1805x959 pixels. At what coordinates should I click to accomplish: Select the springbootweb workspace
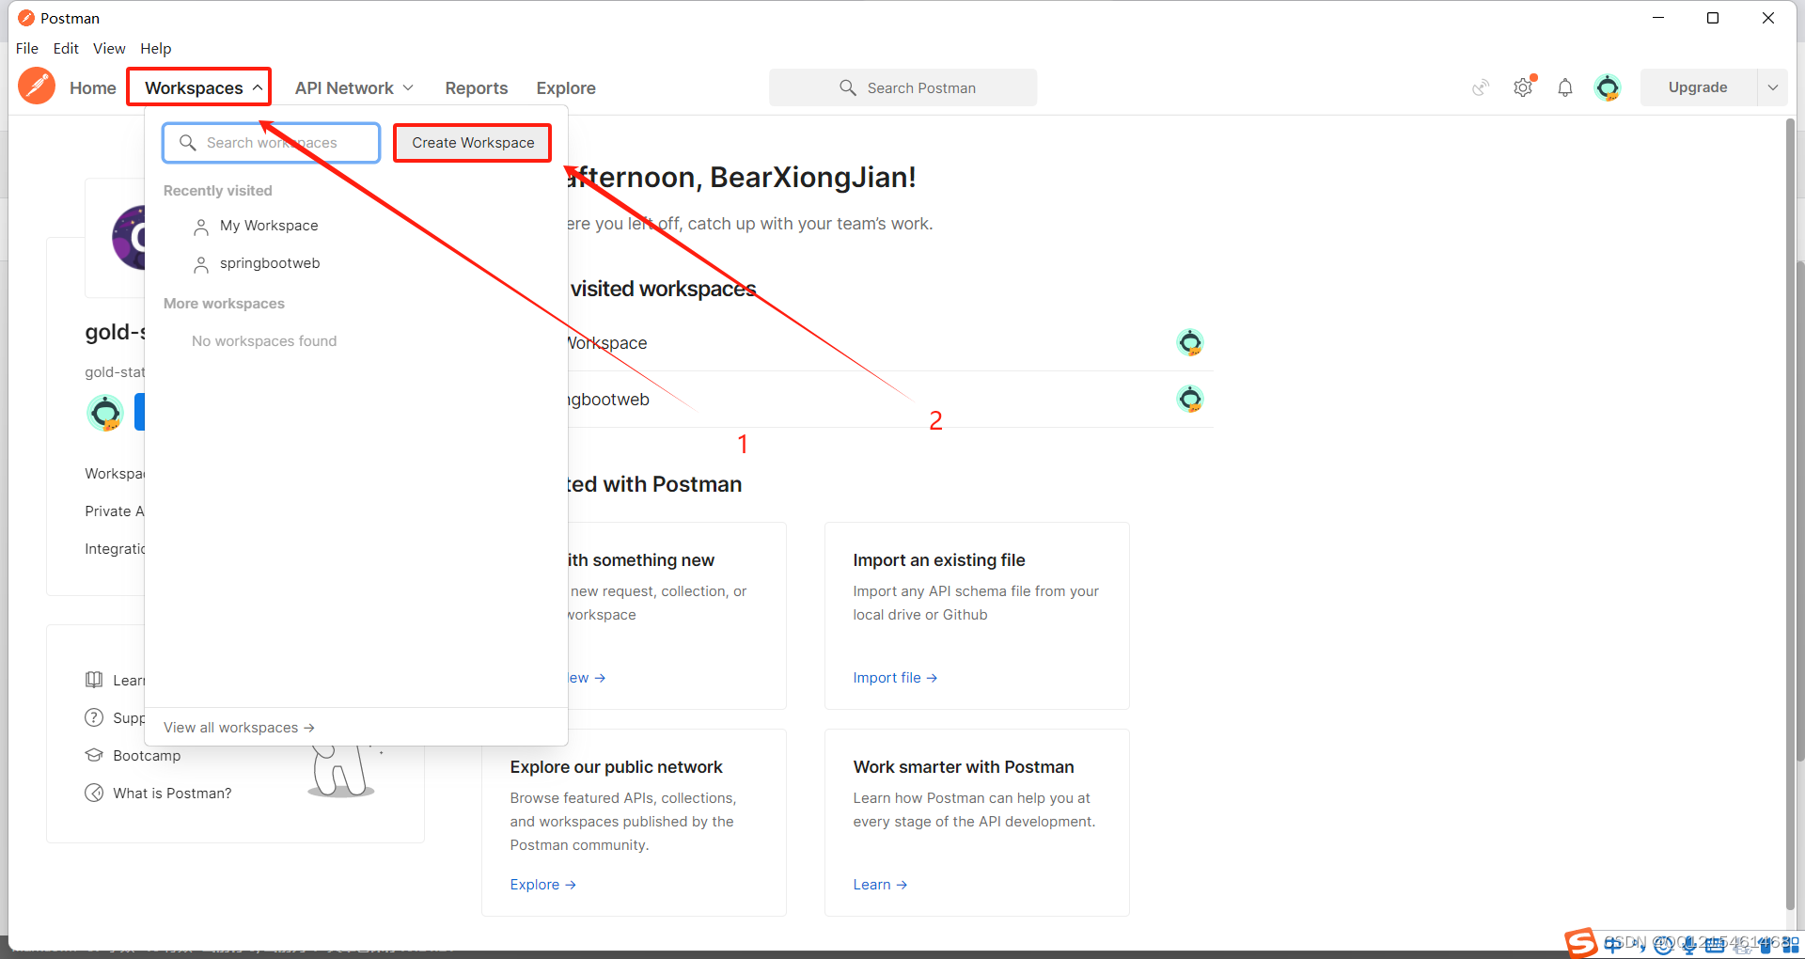269,263
